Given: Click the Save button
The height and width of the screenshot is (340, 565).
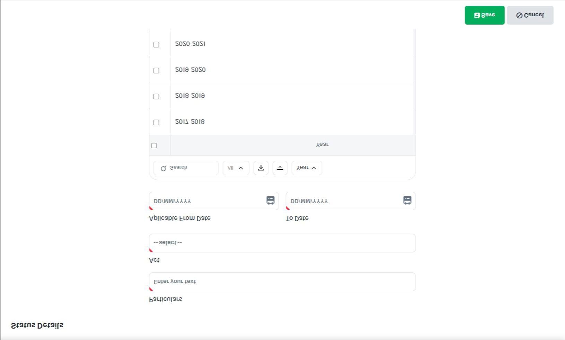Looking at the screenshot, I should pyautogui.click(x=484, y=15).
